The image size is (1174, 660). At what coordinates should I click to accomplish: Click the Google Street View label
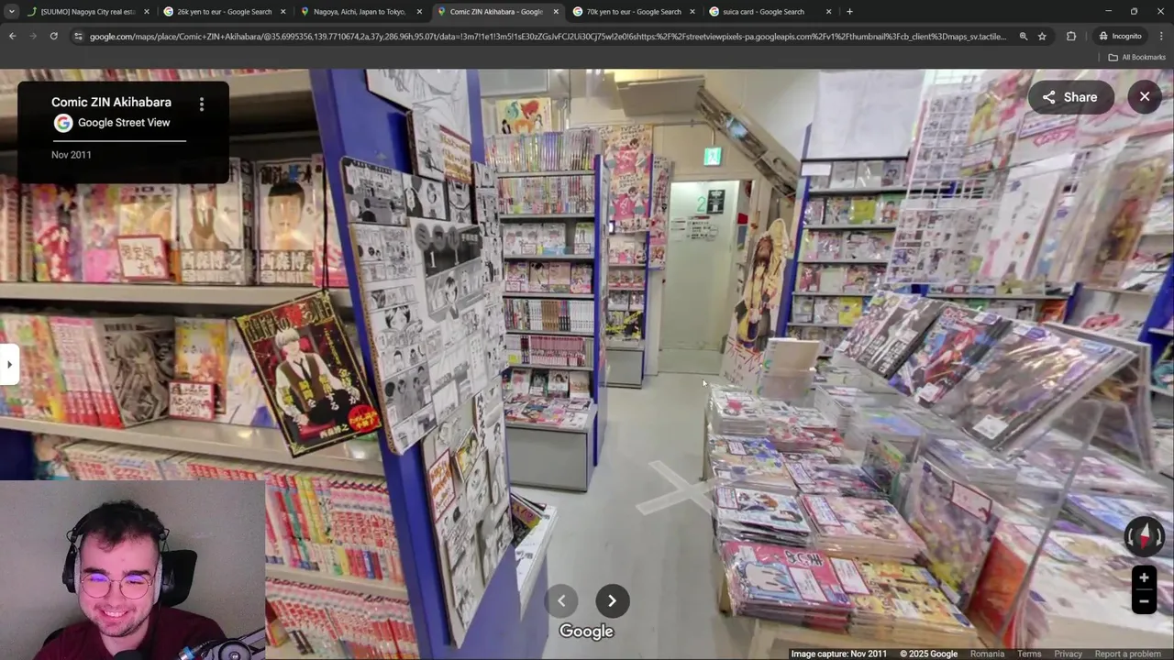tap(124, 123)
